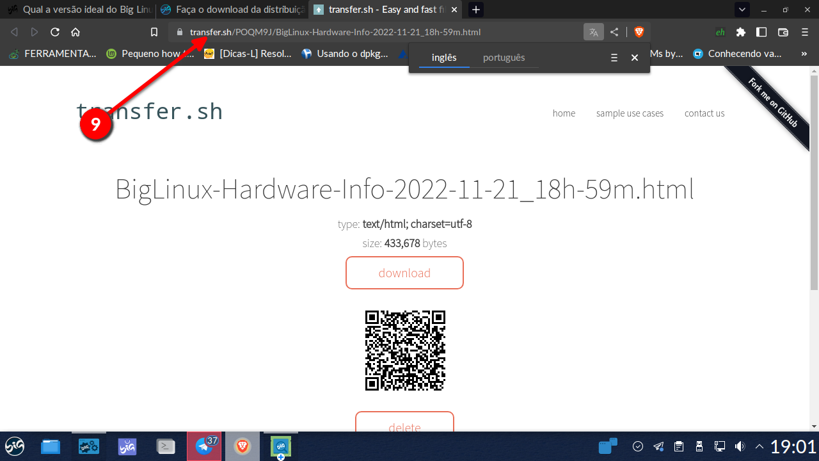This screenshot has height=461, width=819.
Task: Open the Big Store shopping bag icon
Action: (127, 446)
